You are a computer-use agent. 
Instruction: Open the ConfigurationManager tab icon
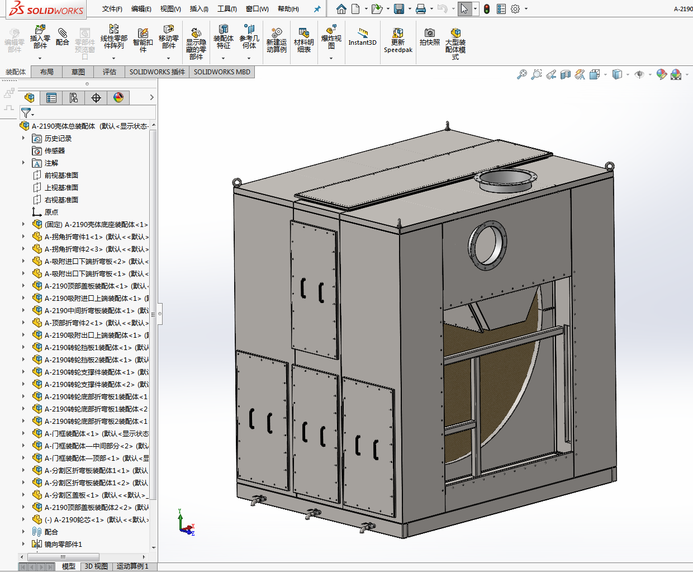(74, 98)
